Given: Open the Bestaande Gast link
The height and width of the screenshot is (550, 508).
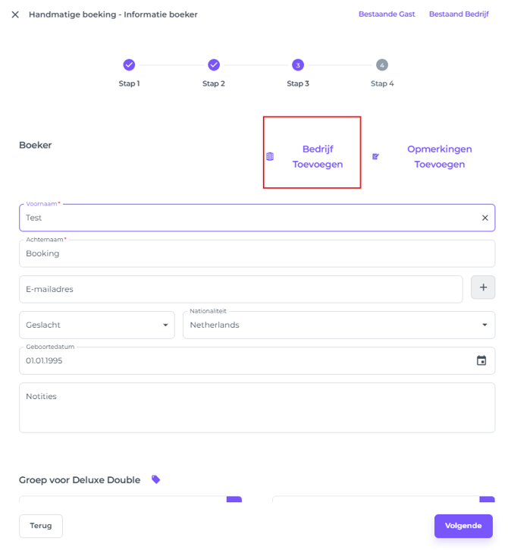Looking at the screenshot, I should [387, 14].
